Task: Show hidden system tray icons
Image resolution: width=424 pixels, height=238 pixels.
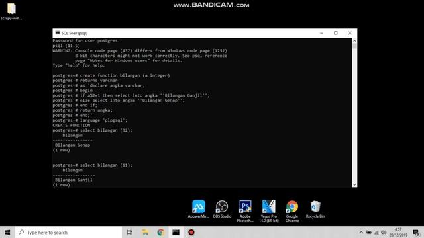Action: pyautogui.click(x=361, y=232)
